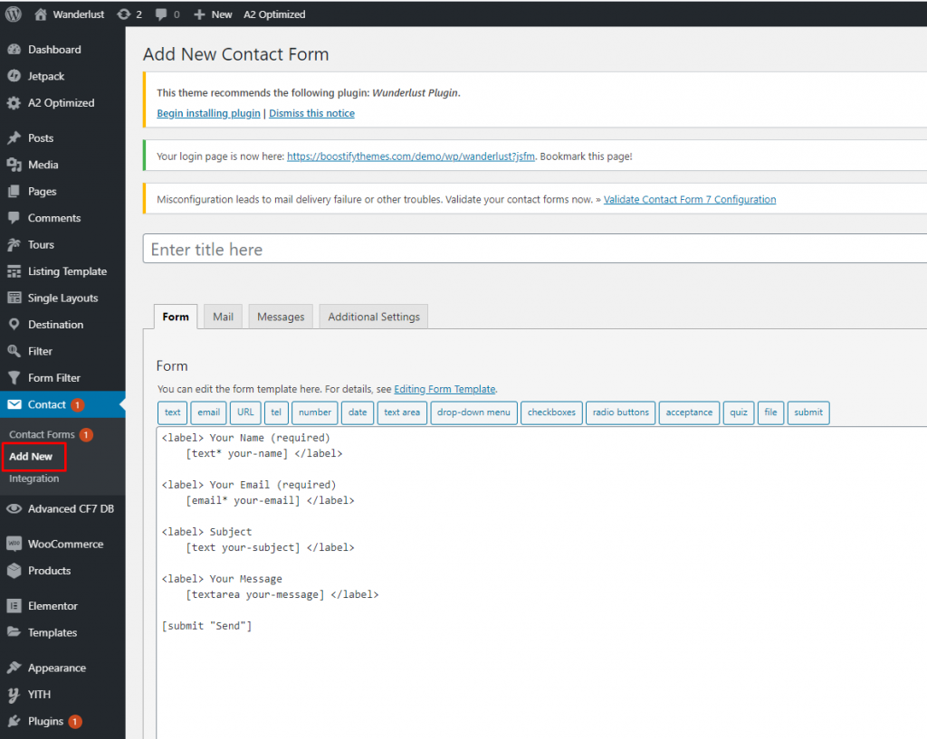Click Begin installing plugin link
This screenshot has height=739, width=927.
click(x=208, y=113)
